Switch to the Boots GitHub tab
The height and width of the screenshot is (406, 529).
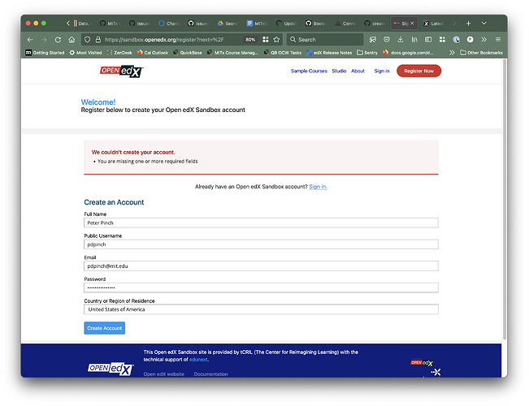pos(316,24)
